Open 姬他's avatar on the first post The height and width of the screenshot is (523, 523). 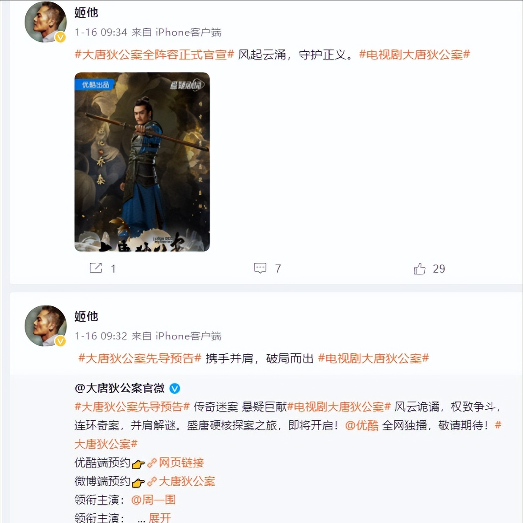(x=46, y=22)
